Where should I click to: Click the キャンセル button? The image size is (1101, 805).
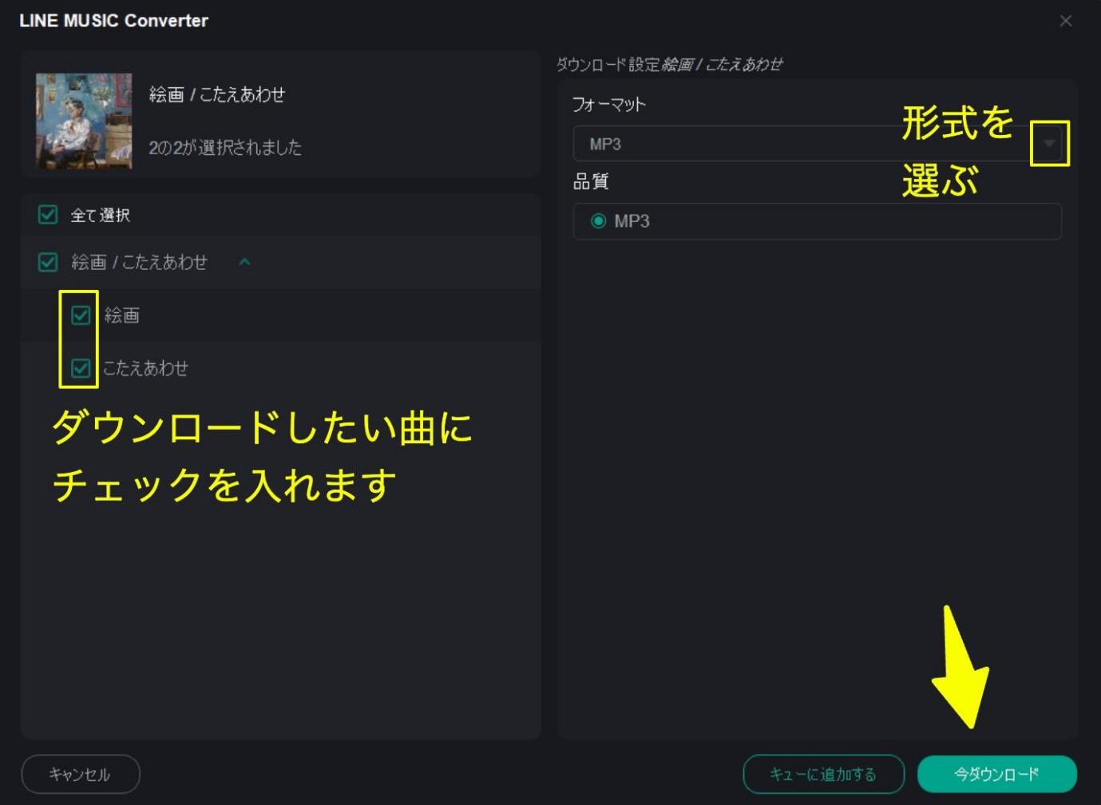tap(81, 774)
